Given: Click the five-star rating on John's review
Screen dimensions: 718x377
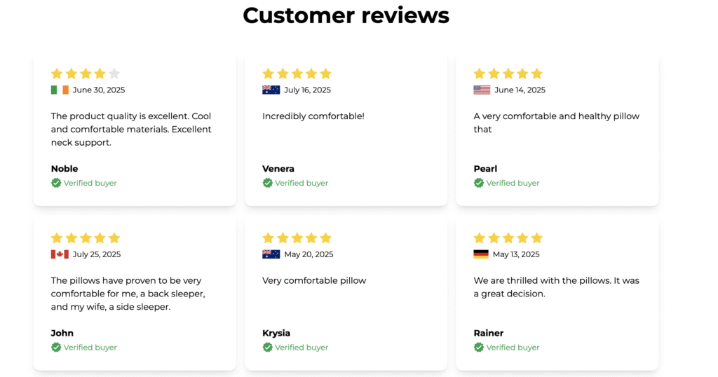Looking at the screenshot, I should [x=86, y=238].
